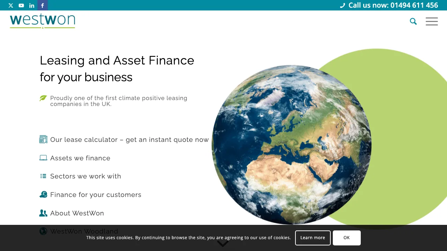Click the Facebook icon in top bar
Viewport: 447px width, 251px height.
pyautogui.click(x=43, y=5)
